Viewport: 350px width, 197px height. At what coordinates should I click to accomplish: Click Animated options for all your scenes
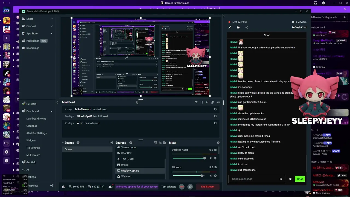(x=137, y=187)
